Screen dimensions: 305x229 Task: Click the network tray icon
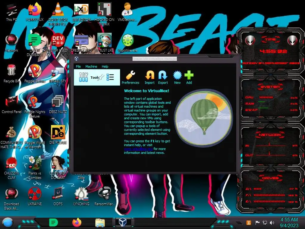coord(264,222)
